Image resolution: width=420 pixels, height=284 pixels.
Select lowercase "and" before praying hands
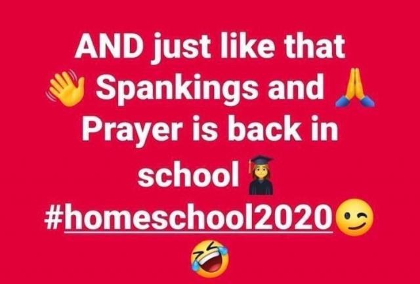tap(295, 86)
